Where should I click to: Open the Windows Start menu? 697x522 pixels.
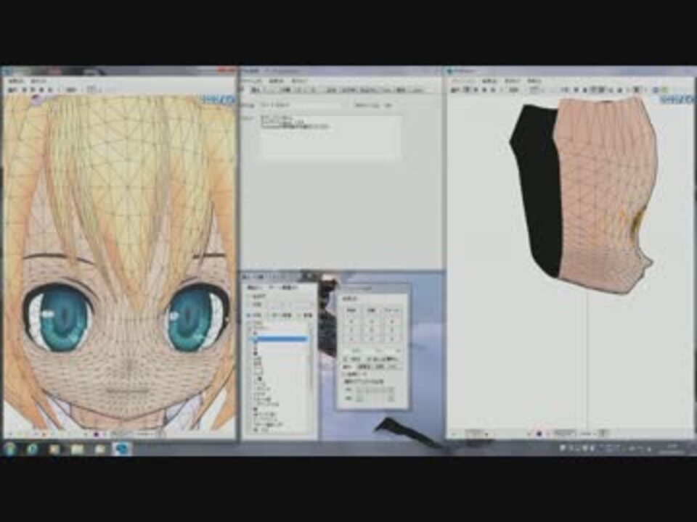click(x=9, y=449)
